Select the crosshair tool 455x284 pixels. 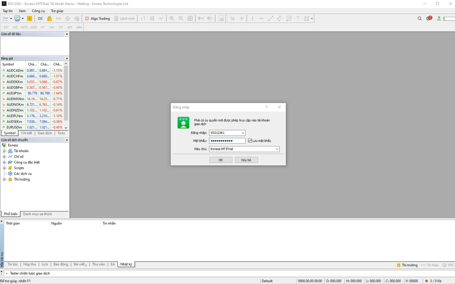click(242, 18)
